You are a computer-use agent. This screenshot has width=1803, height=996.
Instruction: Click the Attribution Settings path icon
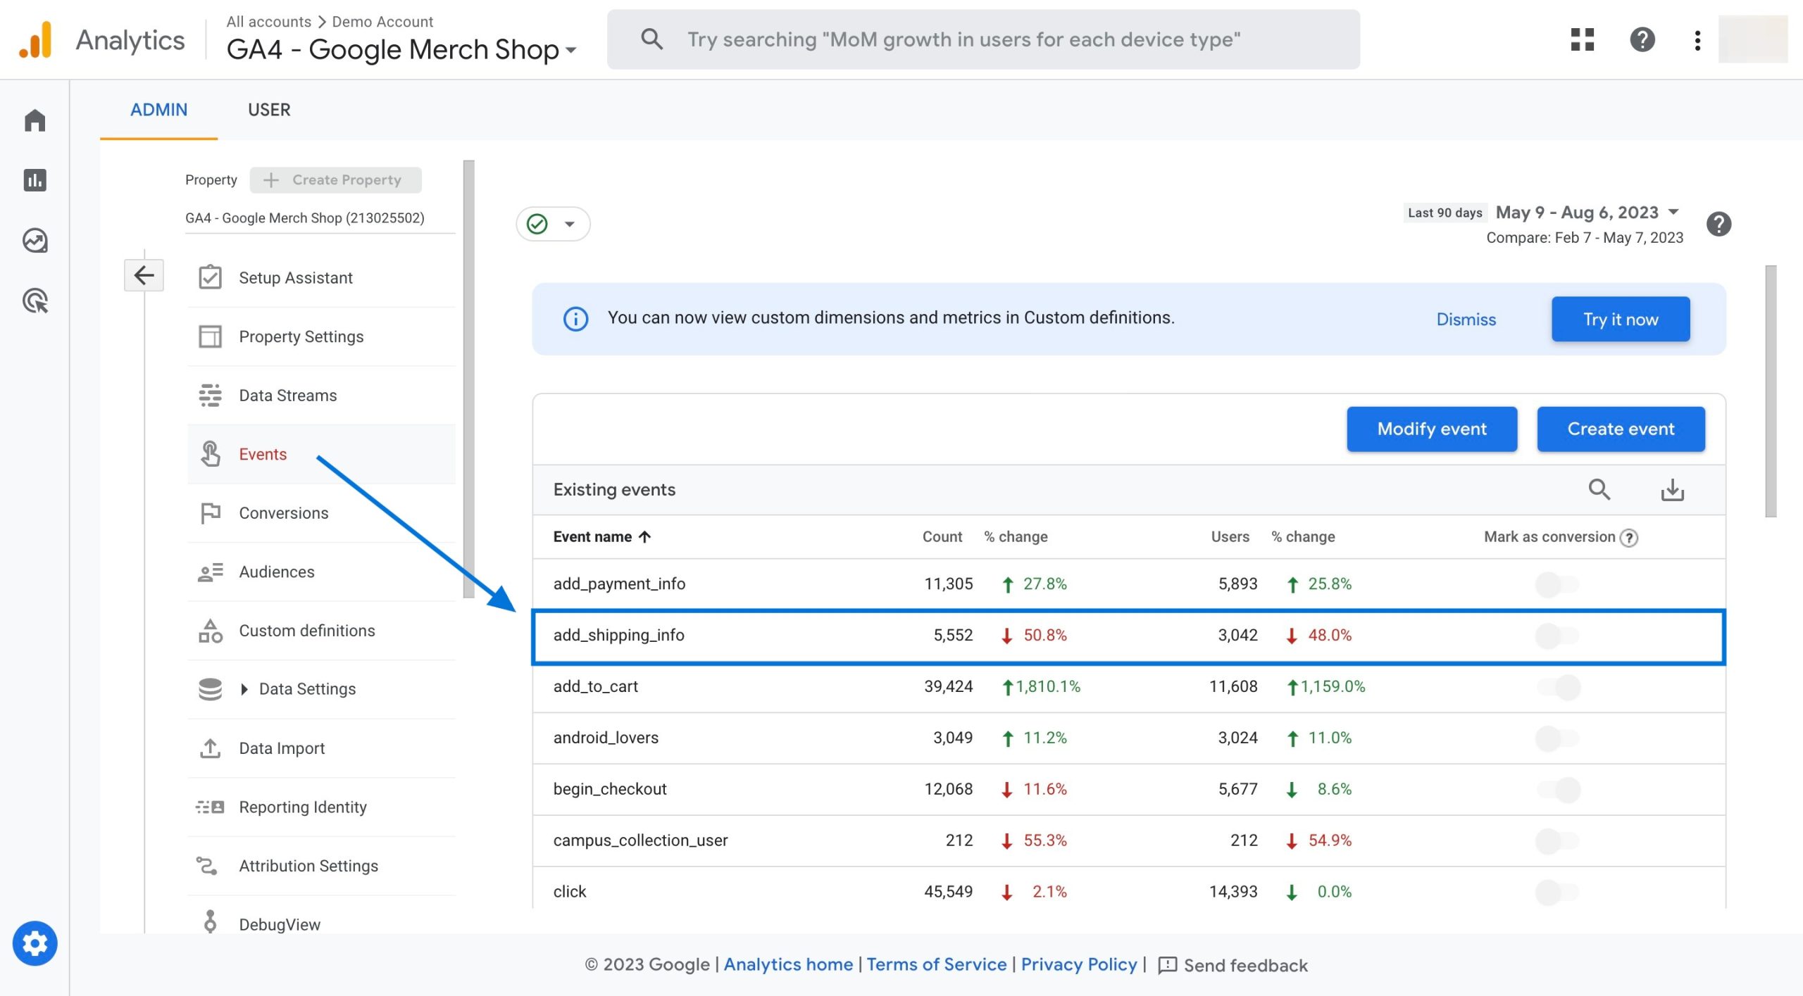point(206,866)
